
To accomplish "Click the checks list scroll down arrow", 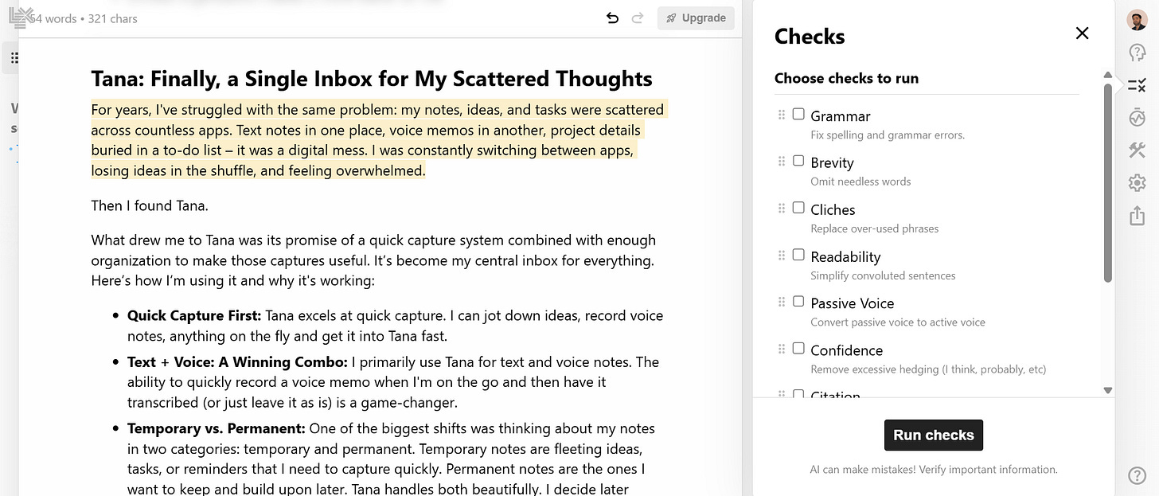I will pyautogui.click(x=1107, y=390).
